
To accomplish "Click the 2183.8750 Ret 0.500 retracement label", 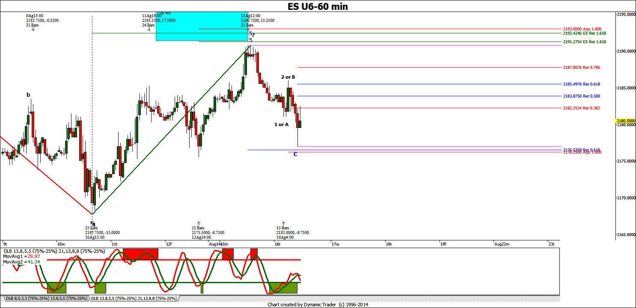I will [582, 96].
